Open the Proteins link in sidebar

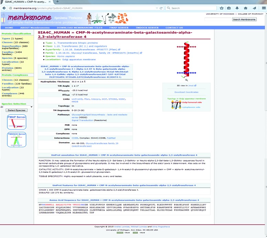(x=8, y=68)
